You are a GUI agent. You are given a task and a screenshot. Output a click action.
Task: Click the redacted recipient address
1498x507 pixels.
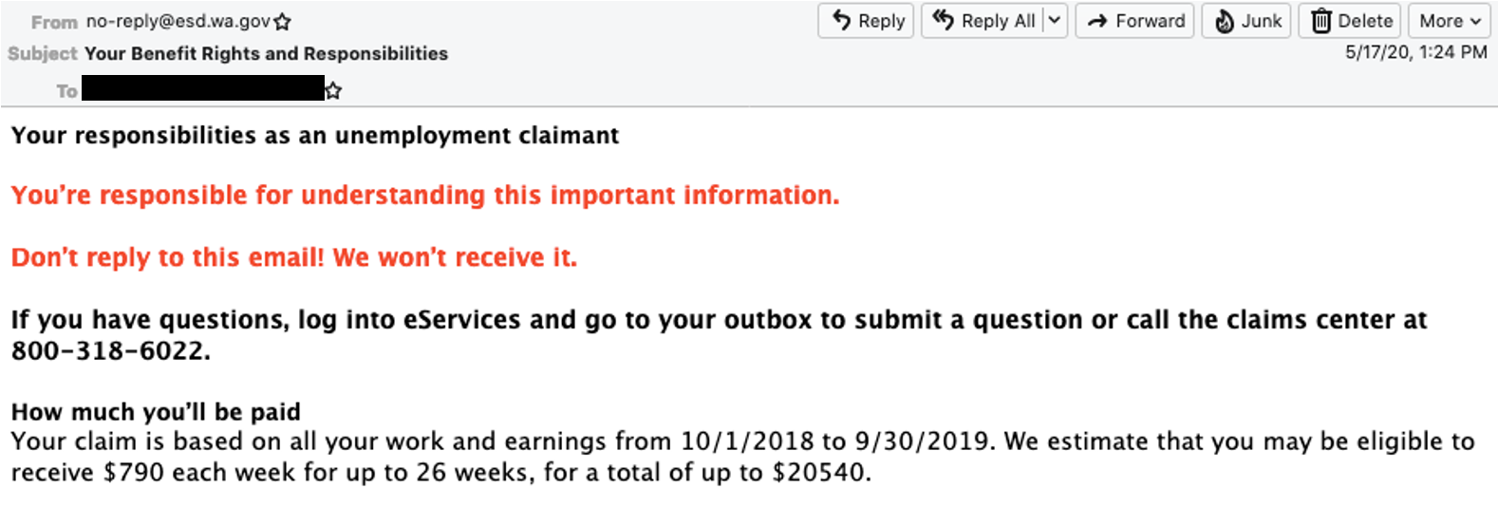click(202, 90)
